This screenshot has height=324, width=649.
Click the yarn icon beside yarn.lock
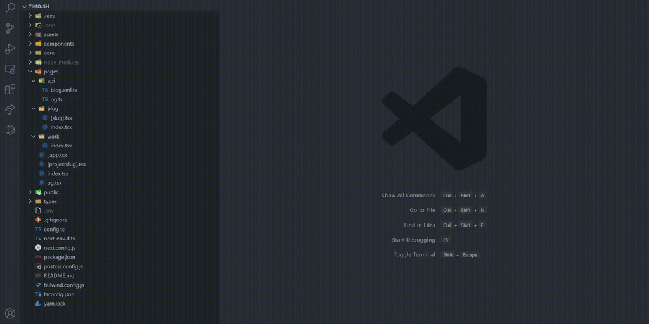coord(38,304)
